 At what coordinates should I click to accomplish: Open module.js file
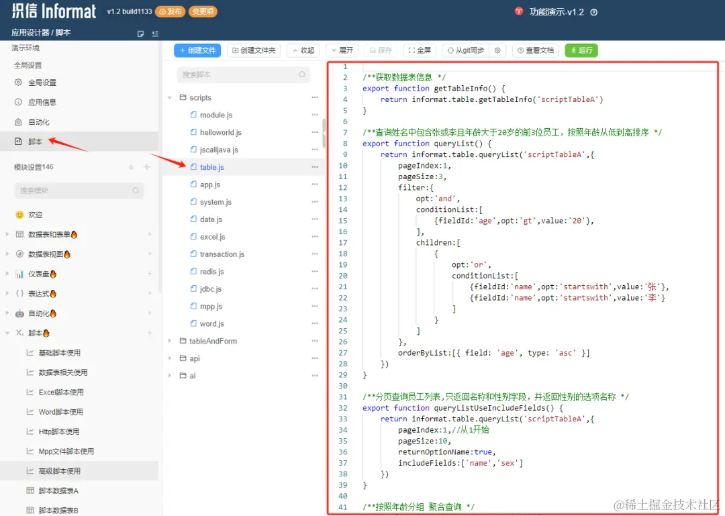coord(216,115)
